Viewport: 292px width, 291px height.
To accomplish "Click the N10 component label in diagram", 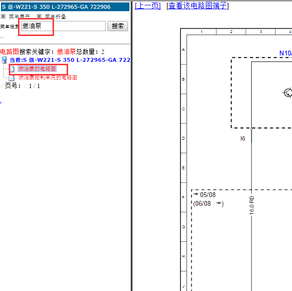I will tap(286, 53).
